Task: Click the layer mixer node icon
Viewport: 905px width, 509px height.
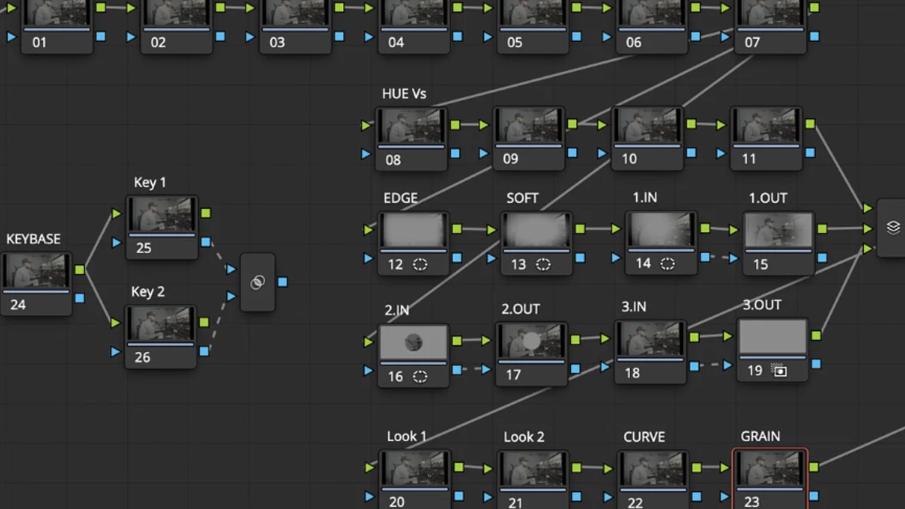Action: pos(893,228)
